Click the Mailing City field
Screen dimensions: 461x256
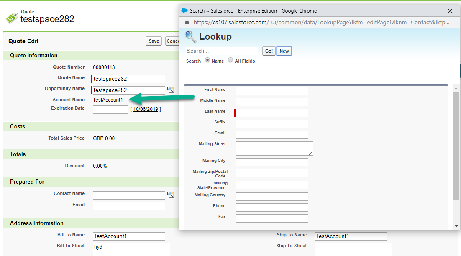[272, 162]
